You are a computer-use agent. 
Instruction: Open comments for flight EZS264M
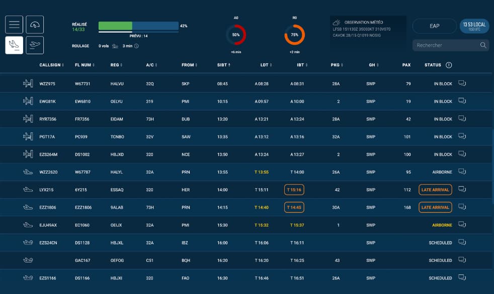(x=462, y=154)
